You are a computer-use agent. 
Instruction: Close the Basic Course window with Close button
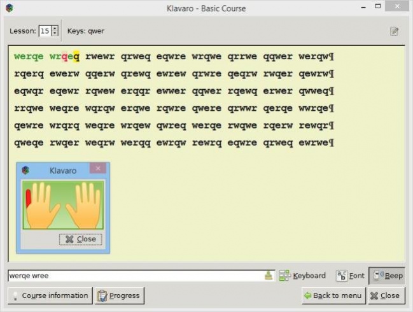tap(386, 295)
